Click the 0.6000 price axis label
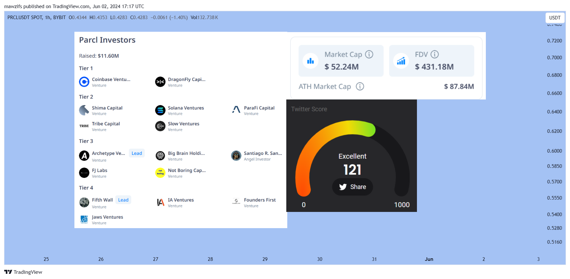570x279 pixels. click(554, 151)
